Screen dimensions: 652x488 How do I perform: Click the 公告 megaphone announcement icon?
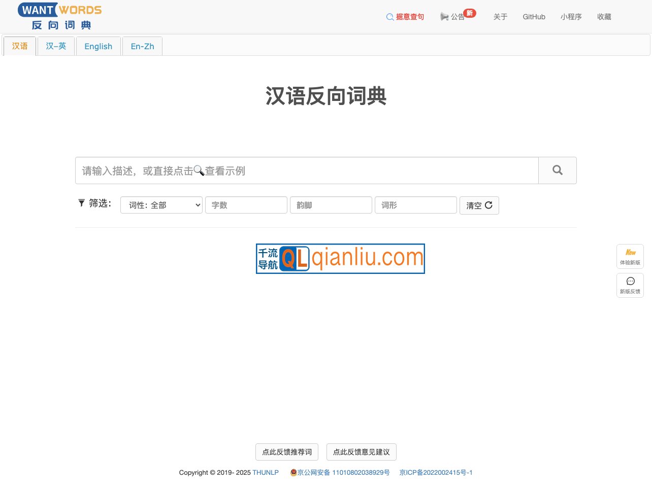[444, 17]
